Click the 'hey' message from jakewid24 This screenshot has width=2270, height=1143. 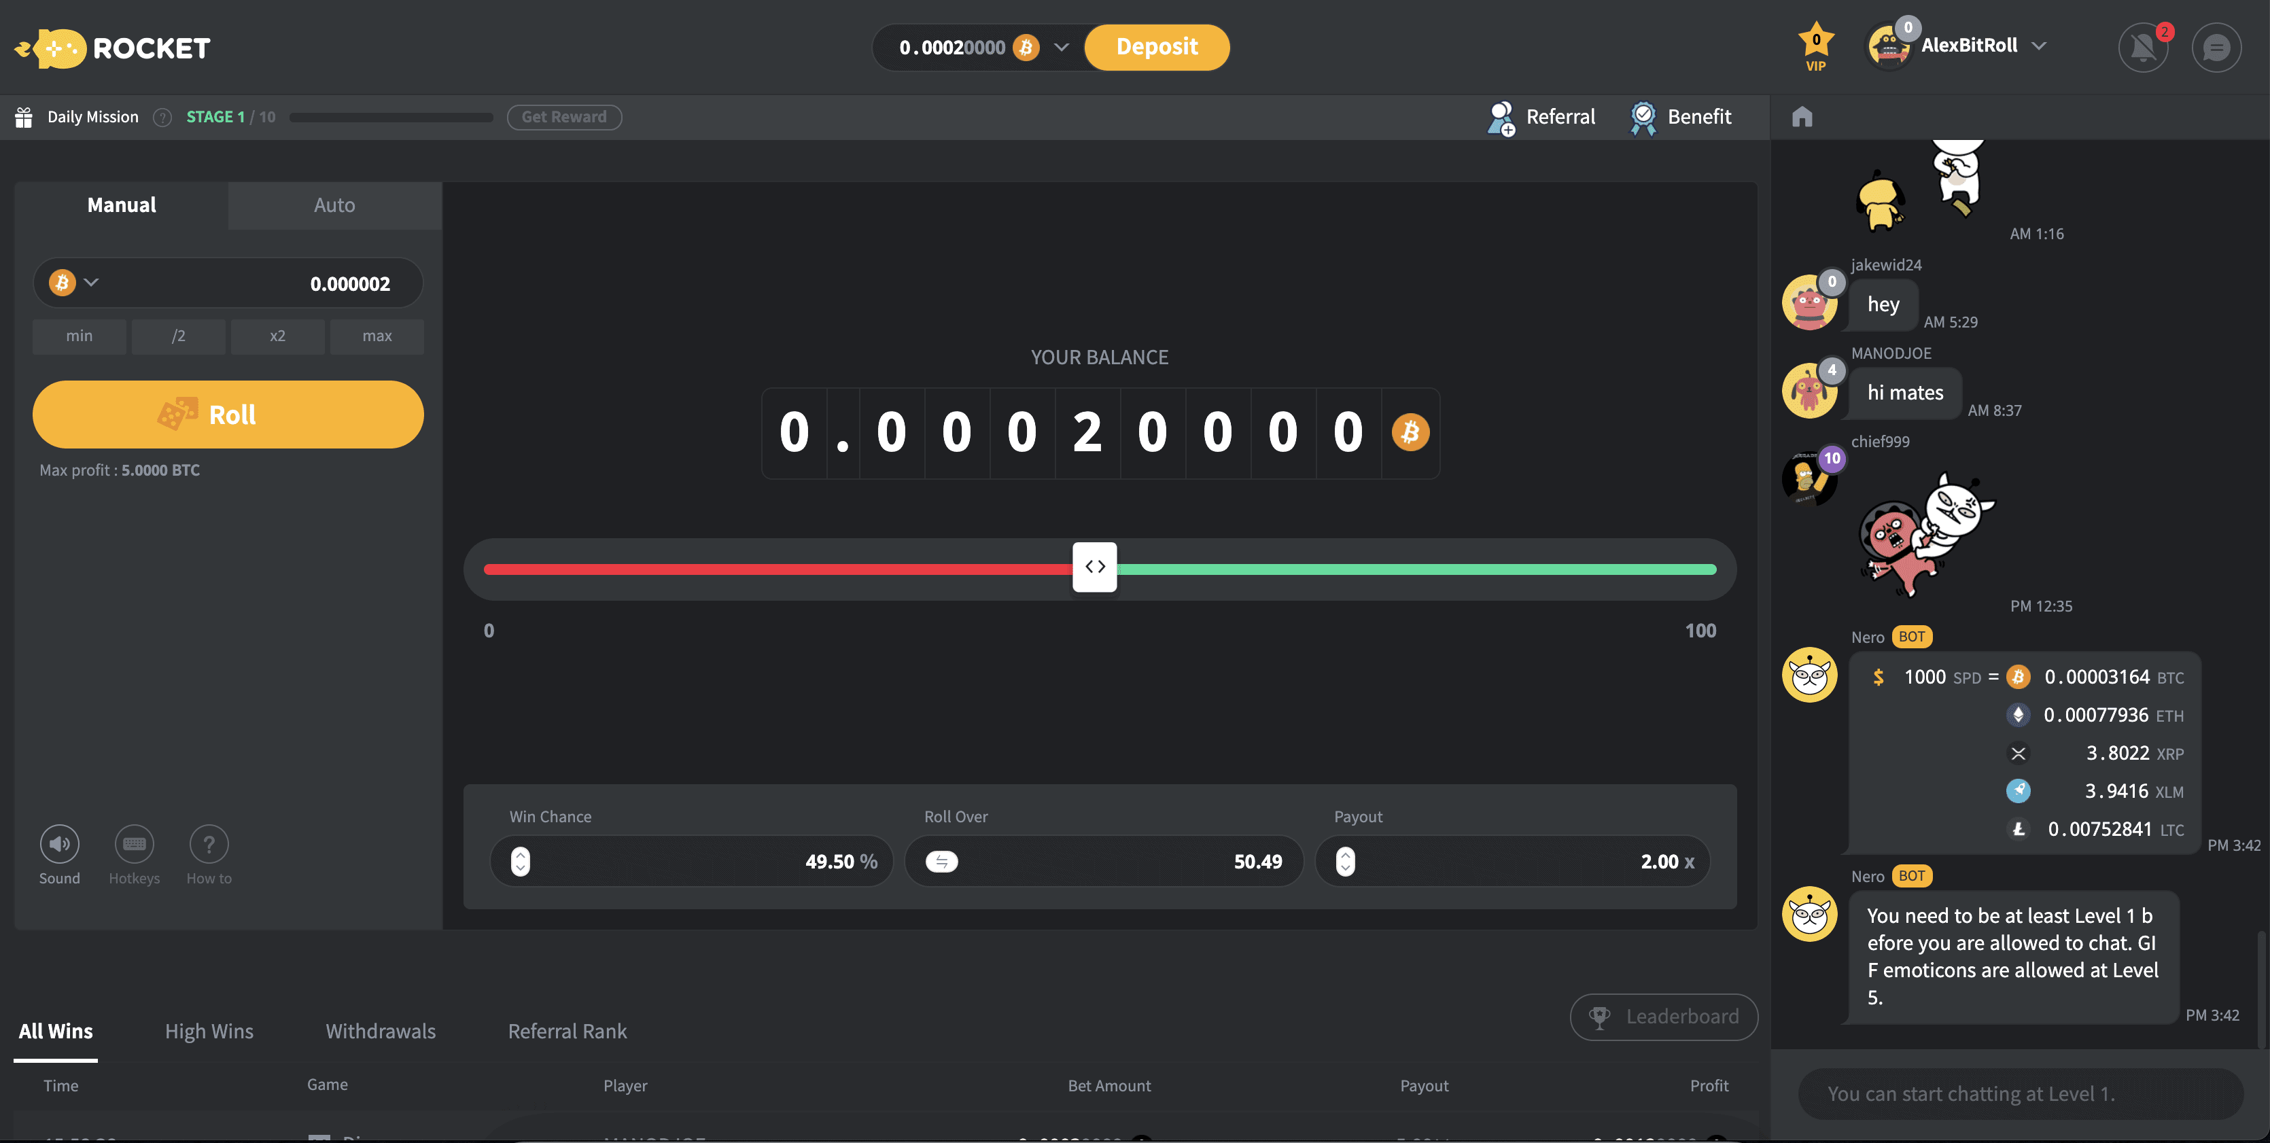click(1883, 304)
